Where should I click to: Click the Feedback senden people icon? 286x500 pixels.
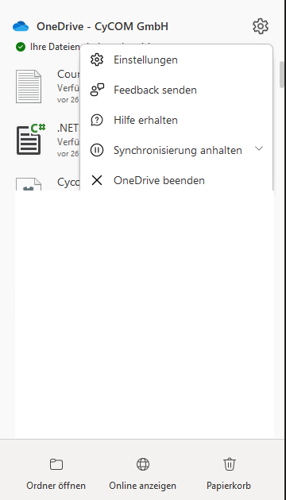(97, 90)
